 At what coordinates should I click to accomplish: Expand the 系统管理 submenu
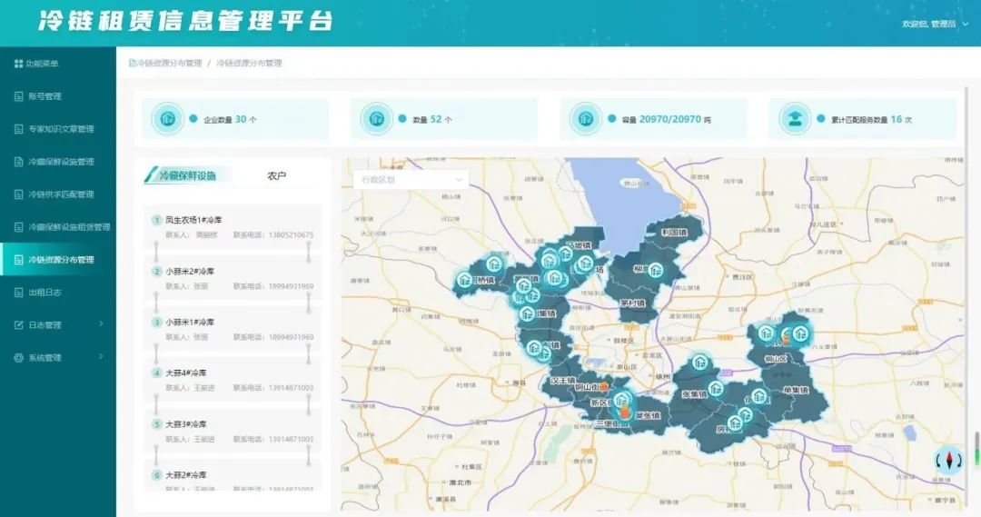[x=101, y=357]
